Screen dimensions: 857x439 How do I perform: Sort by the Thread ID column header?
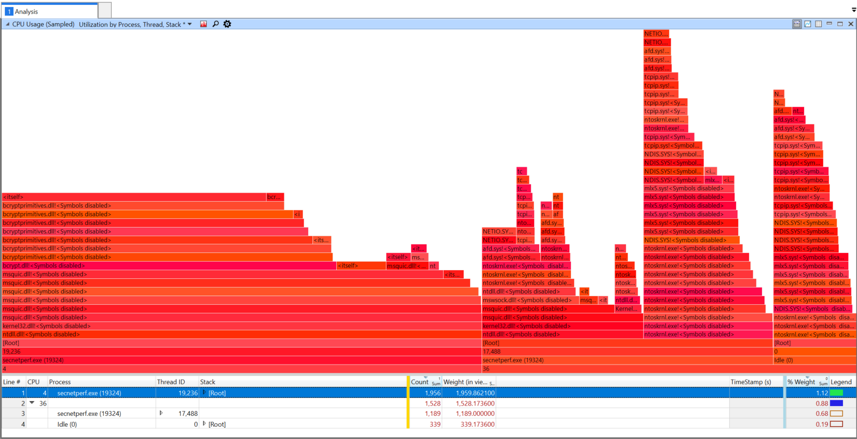point(176,382)
